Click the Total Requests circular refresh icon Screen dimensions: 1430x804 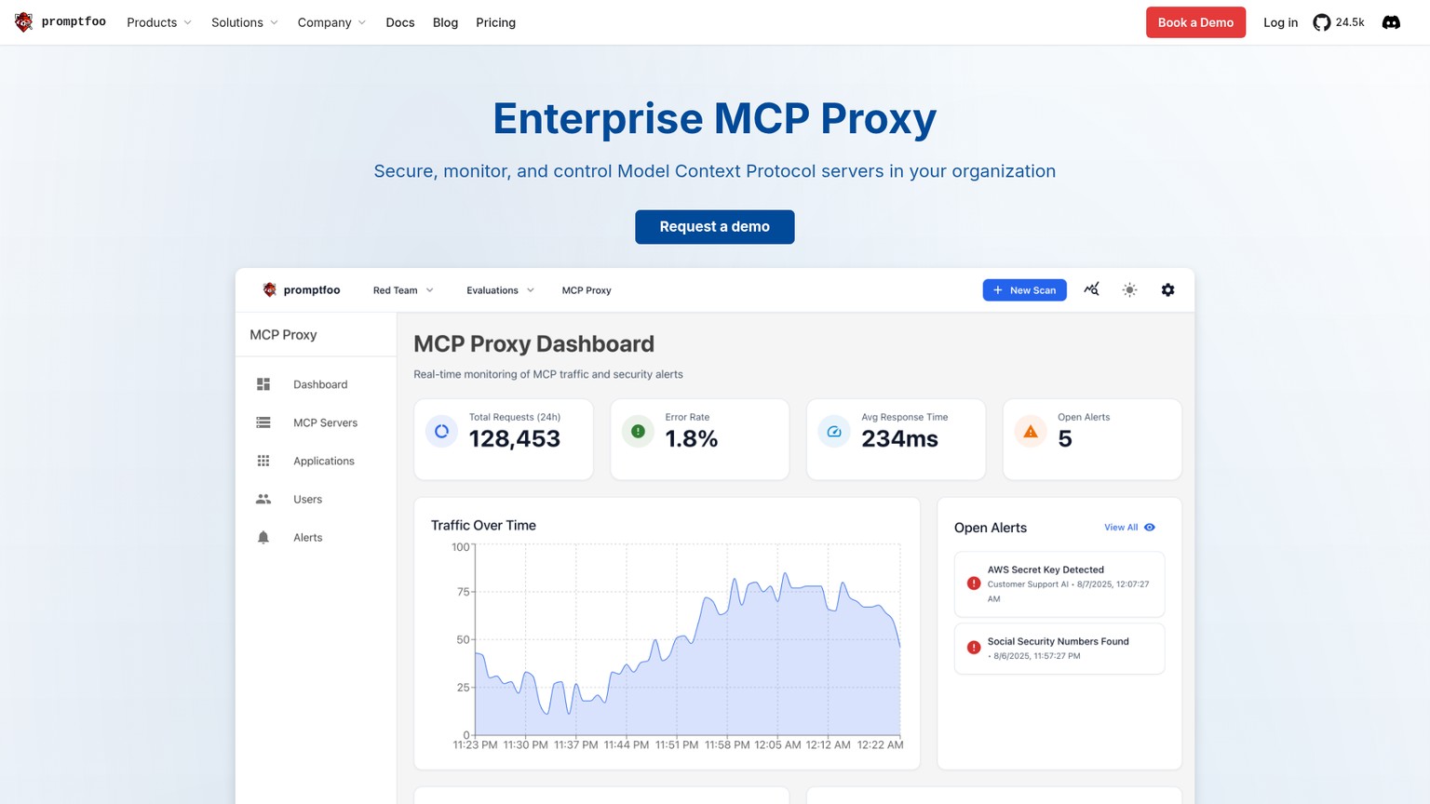pos(441,431)
